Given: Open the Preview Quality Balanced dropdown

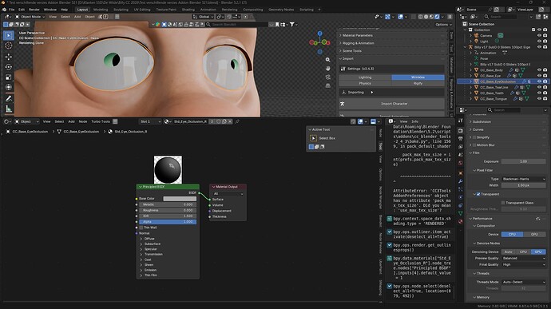Looking at the screenshot, I should [x=523, y=258].
